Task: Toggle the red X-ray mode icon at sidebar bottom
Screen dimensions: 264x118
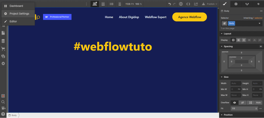Action: (x=3, y=96)
